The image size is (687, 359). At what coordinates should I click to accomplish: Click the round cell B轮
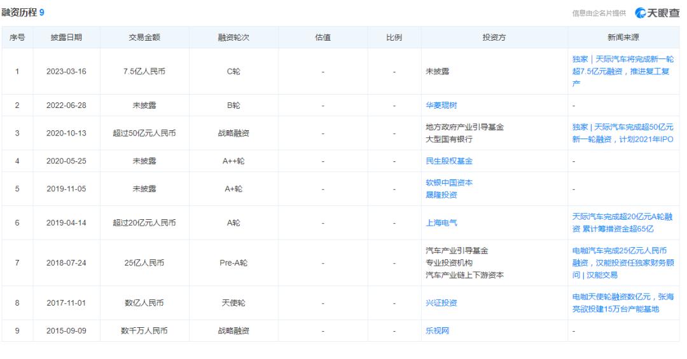pyautogui.click(x=233, y=105)
